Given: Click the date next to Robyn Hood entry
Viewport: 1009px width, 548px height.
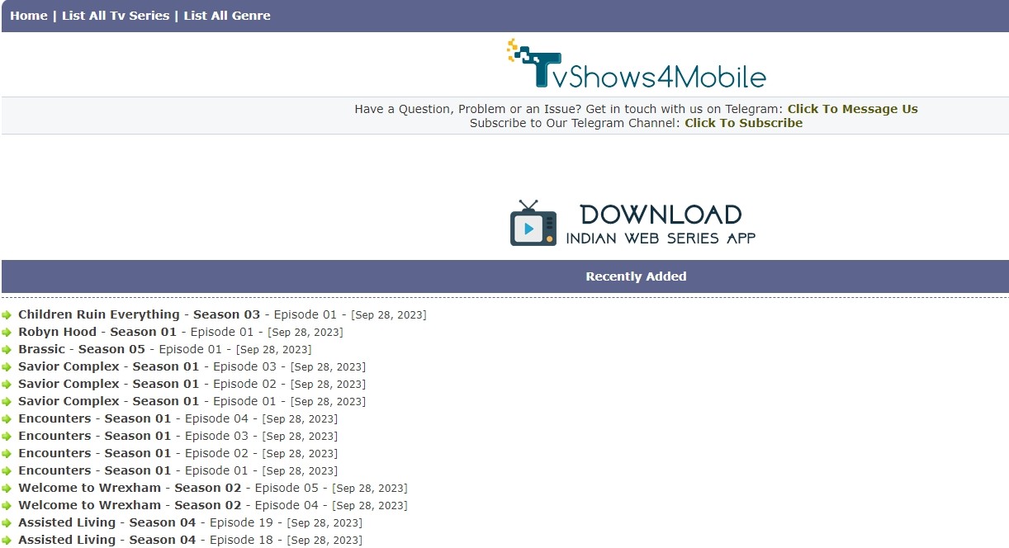Looking at the screenshot, I should [306, 333].
